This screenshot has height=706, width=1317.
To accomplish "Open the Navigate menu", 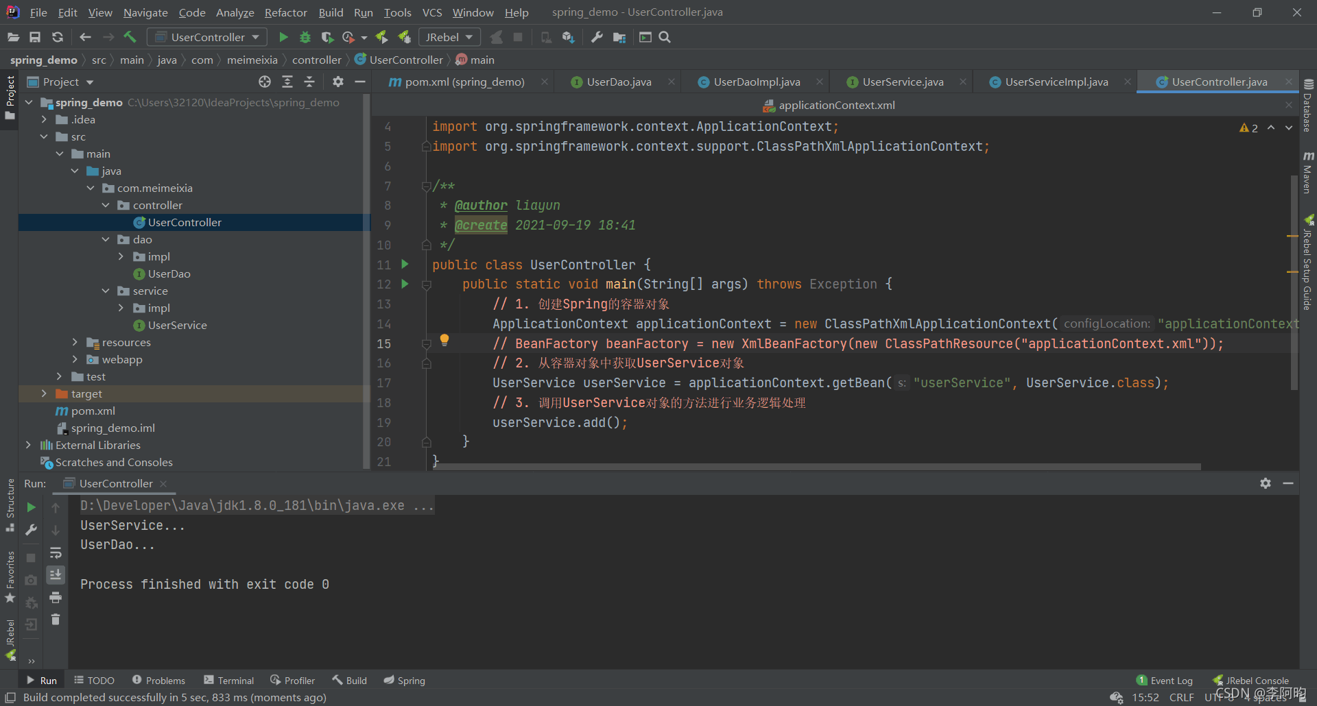I will pos(145,12).
